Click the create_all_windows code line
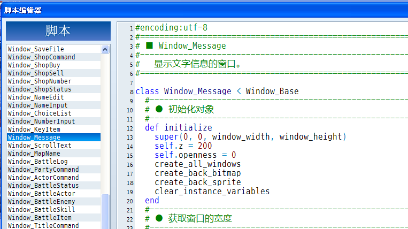Image resolution: width=408 pixels, height=229 pixels. tap(197, 164)
